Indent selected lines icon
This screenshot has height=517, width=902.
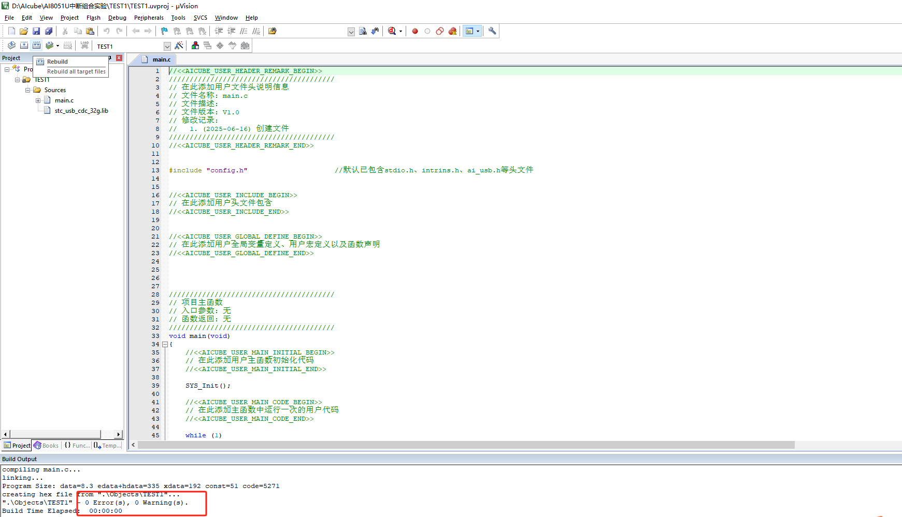click(x=219, y=31)
